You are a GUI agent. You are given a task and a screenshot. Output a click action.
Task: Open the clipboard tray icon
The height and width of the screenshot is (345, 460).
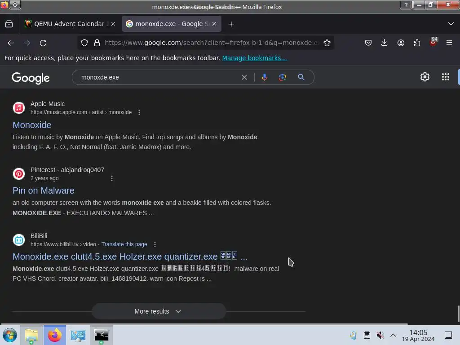pos(367,335)
